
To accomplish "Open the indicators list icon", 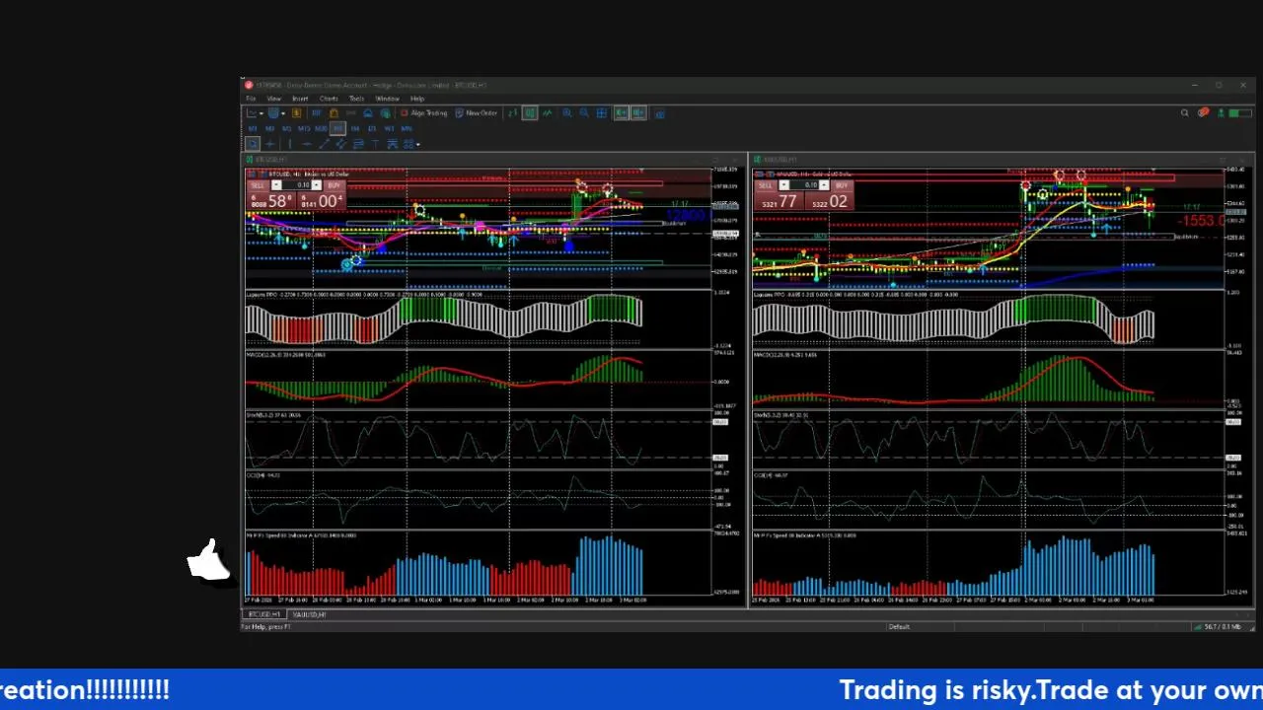I will pyautogui.click(x=660, y=113).
